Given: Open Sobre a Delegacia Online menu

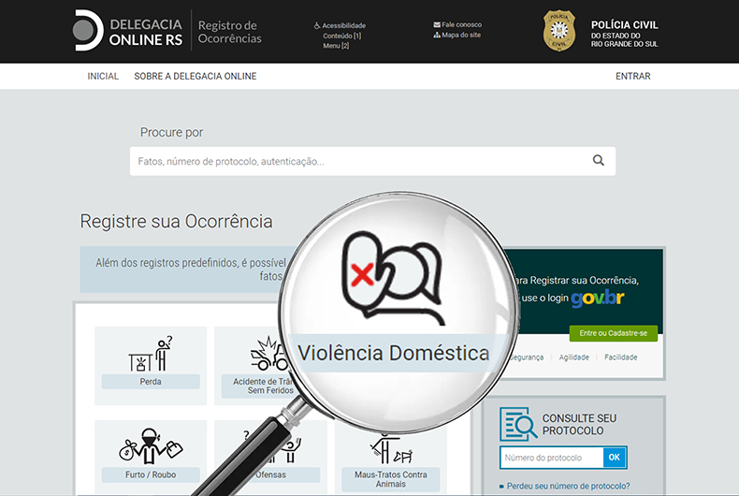Looking at the screenshot, I should coord(195,77).
